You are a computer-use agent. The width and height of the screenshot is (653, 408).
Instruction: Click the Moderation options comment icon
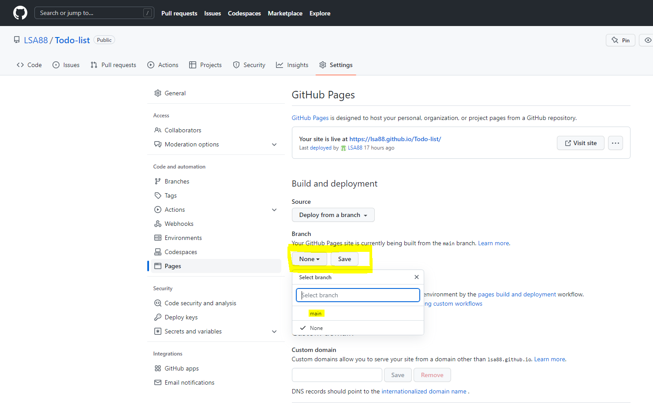pos(158,144)
